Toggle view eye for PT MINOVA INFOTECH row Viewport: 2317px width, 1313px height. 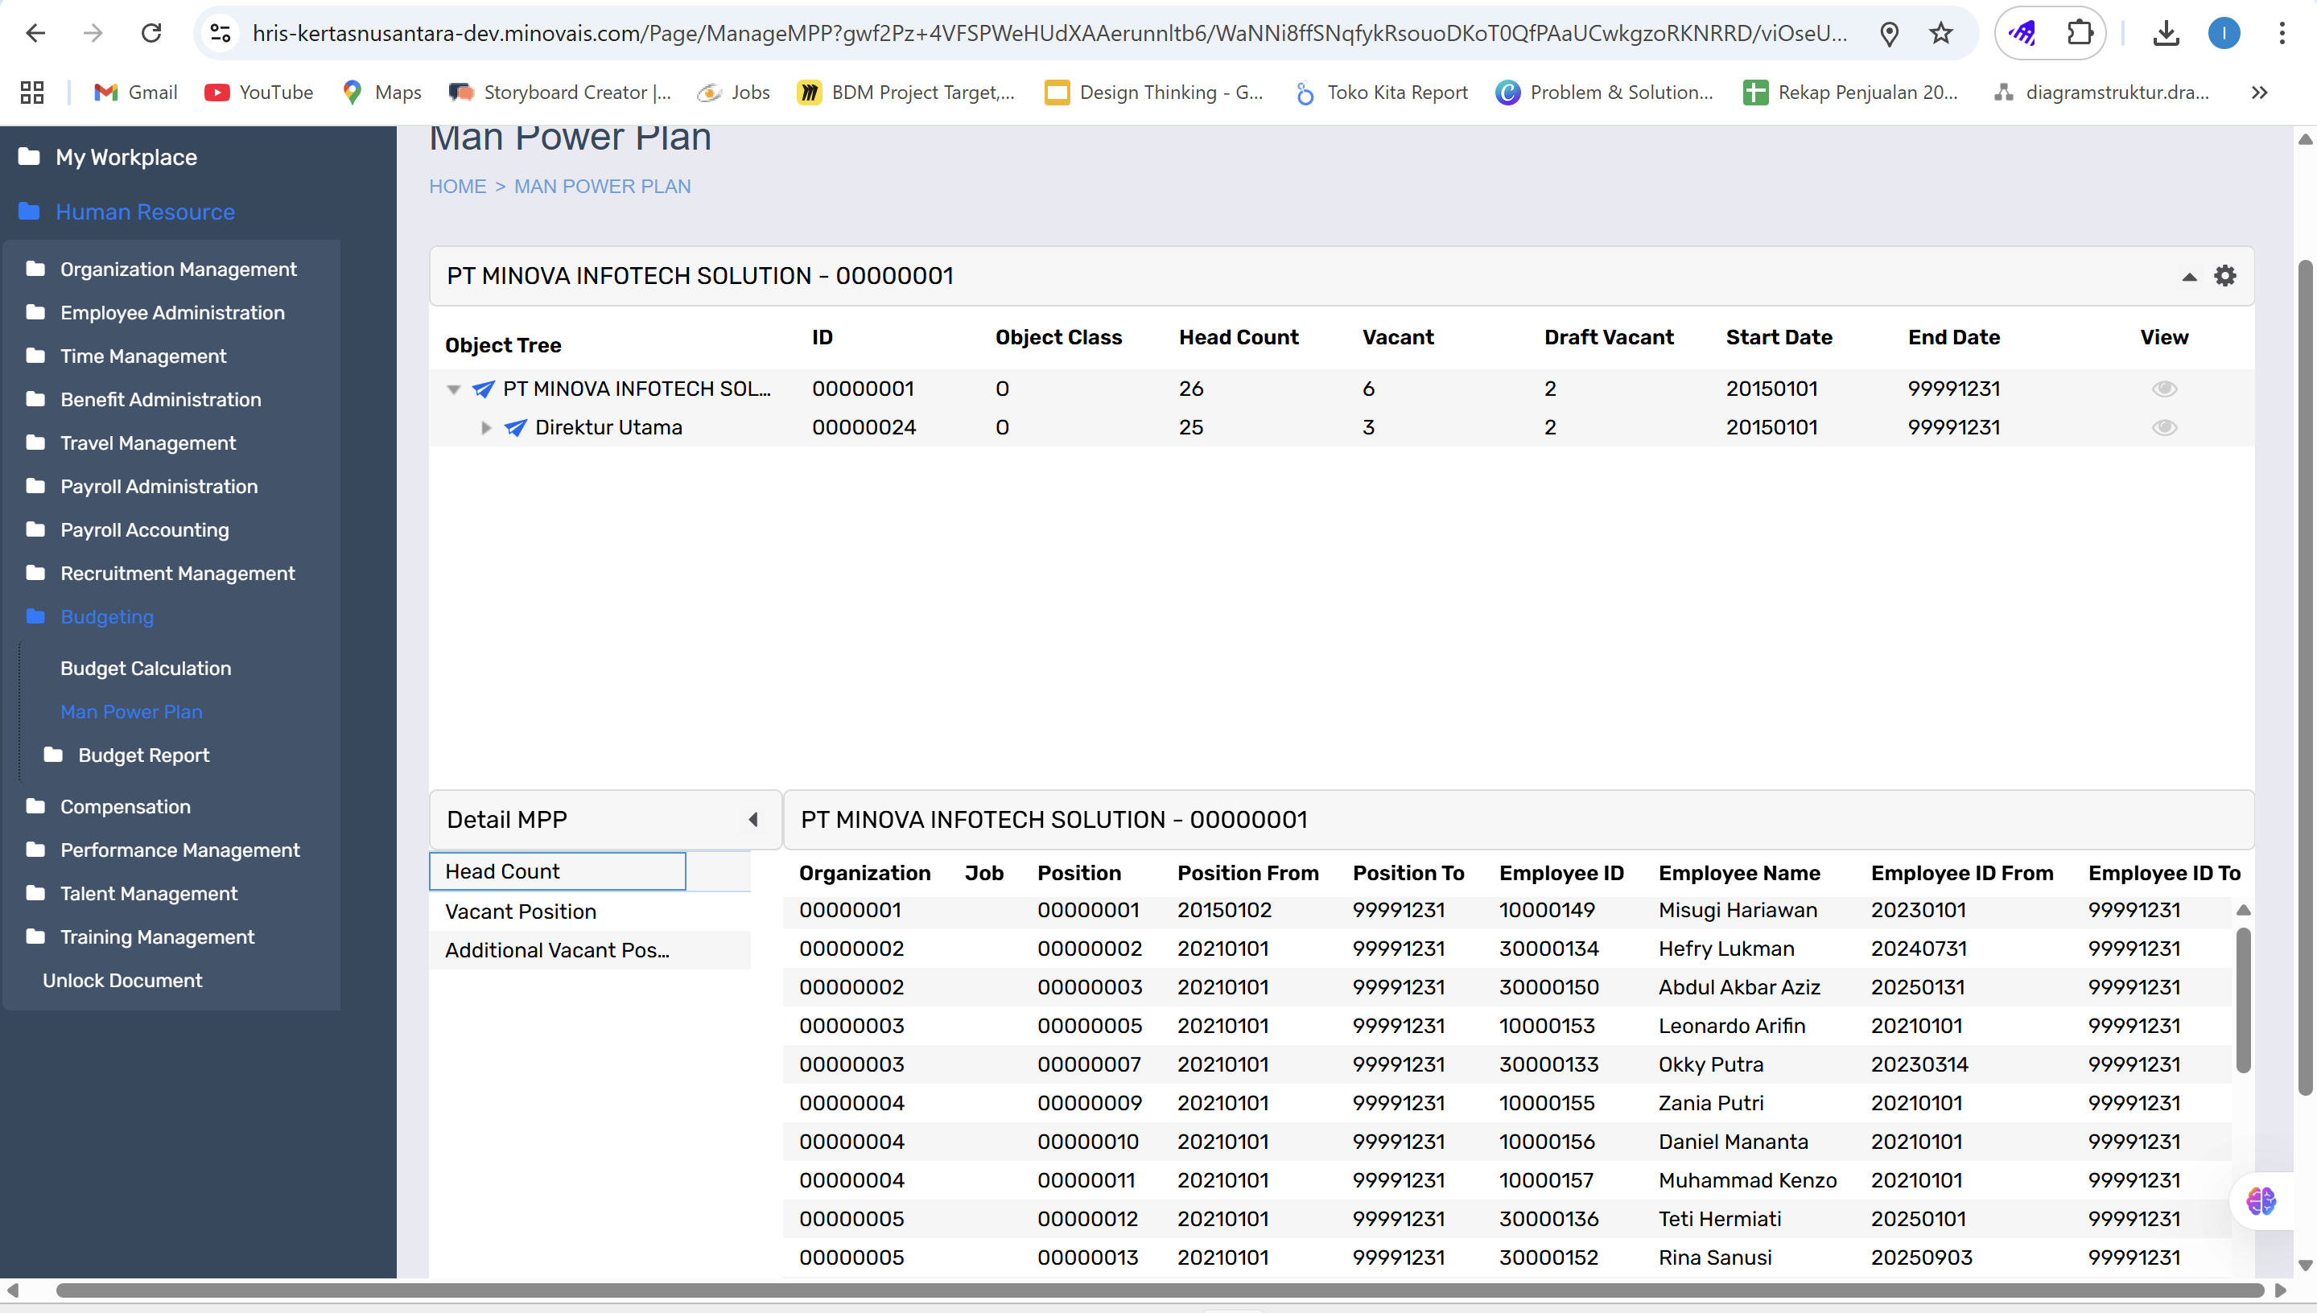[x=2163, y=389]
